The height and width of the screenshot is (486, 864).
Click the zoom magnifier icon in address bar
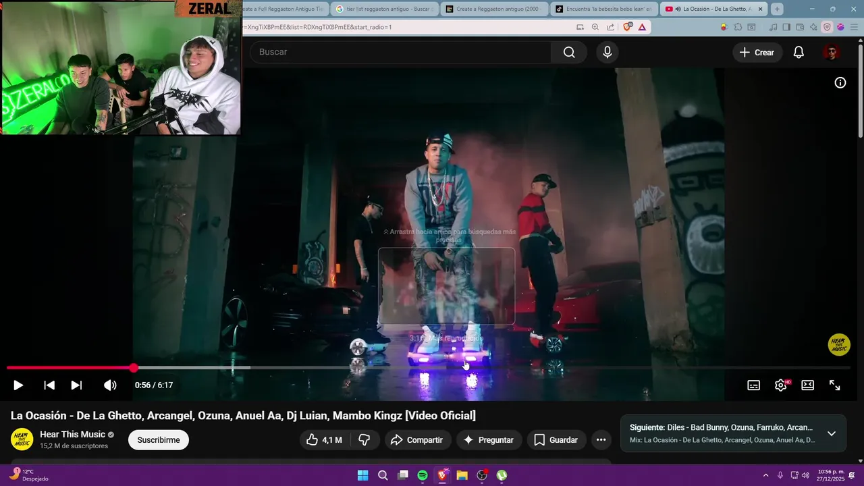595,27
